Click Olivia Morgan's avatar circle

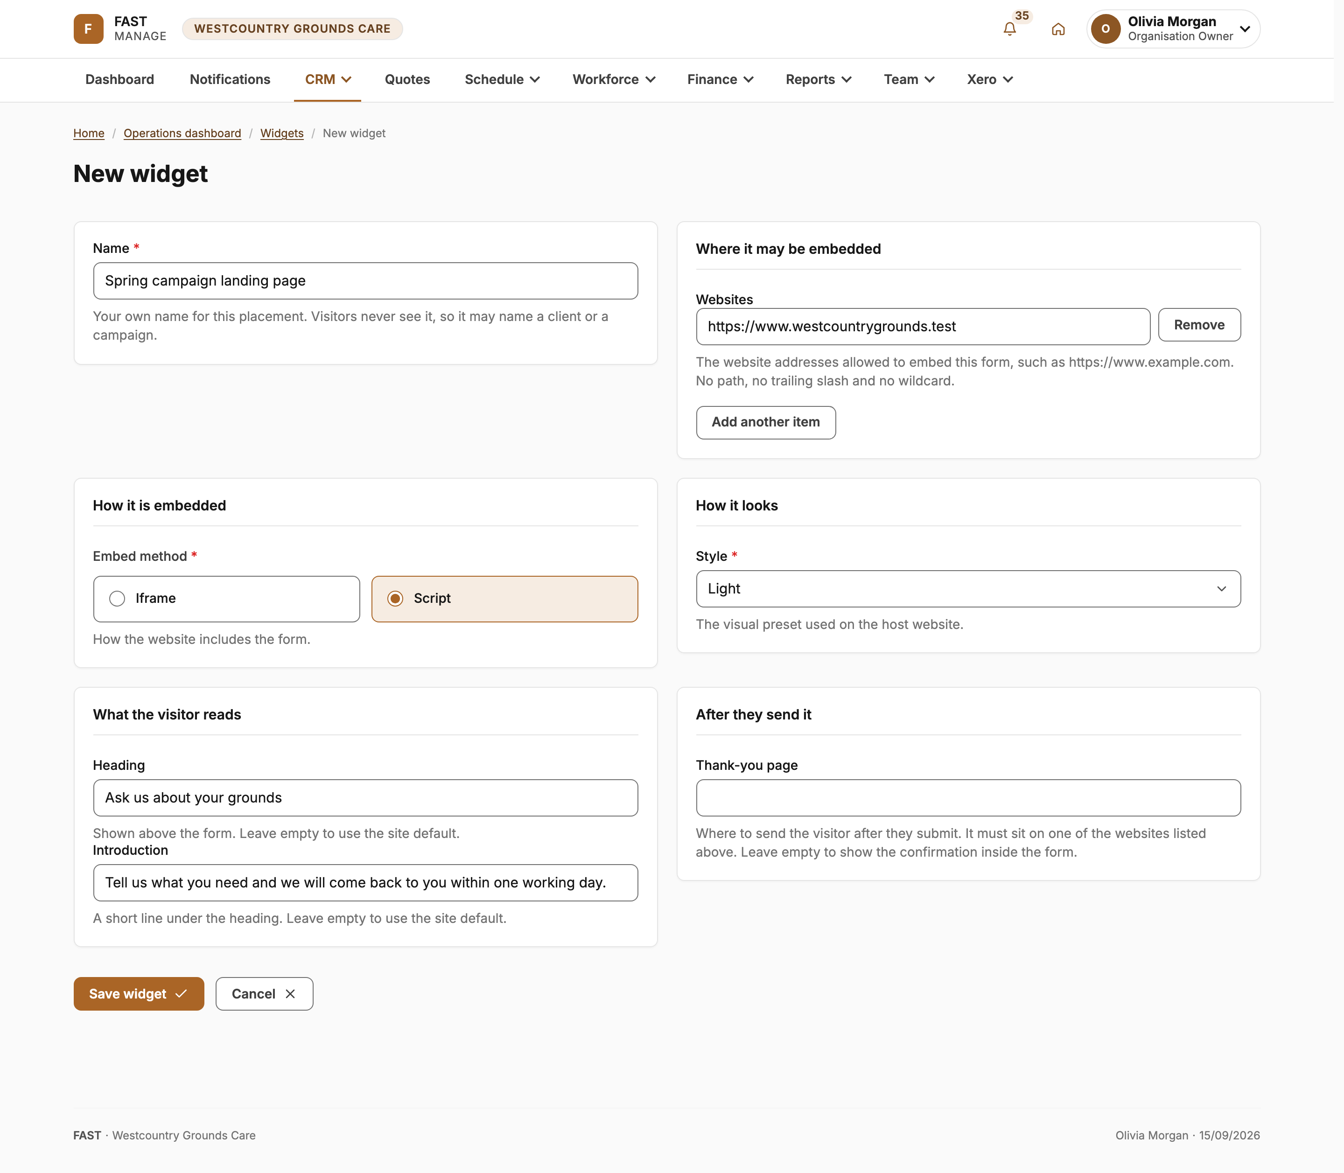(1106, 29)
